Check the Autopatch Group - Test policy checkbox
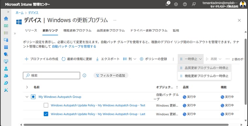The width and height of the screenshot is (248, 126). [46, 105]
